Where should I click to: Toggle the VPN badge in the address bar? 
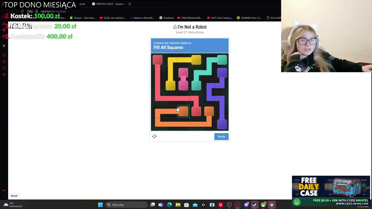coord(30,11)
